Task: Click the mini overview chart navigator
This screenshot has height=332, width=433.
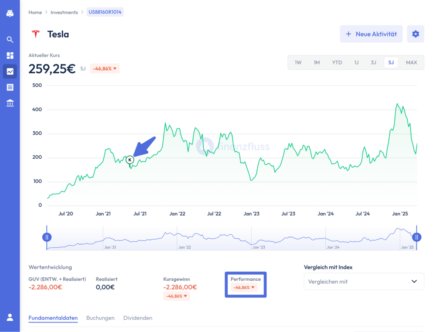Action: [232, 238]
